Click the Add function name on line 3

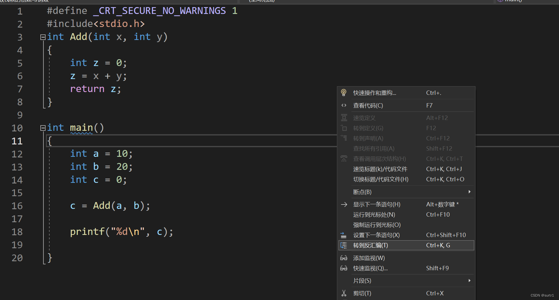(x=79, y=37)
